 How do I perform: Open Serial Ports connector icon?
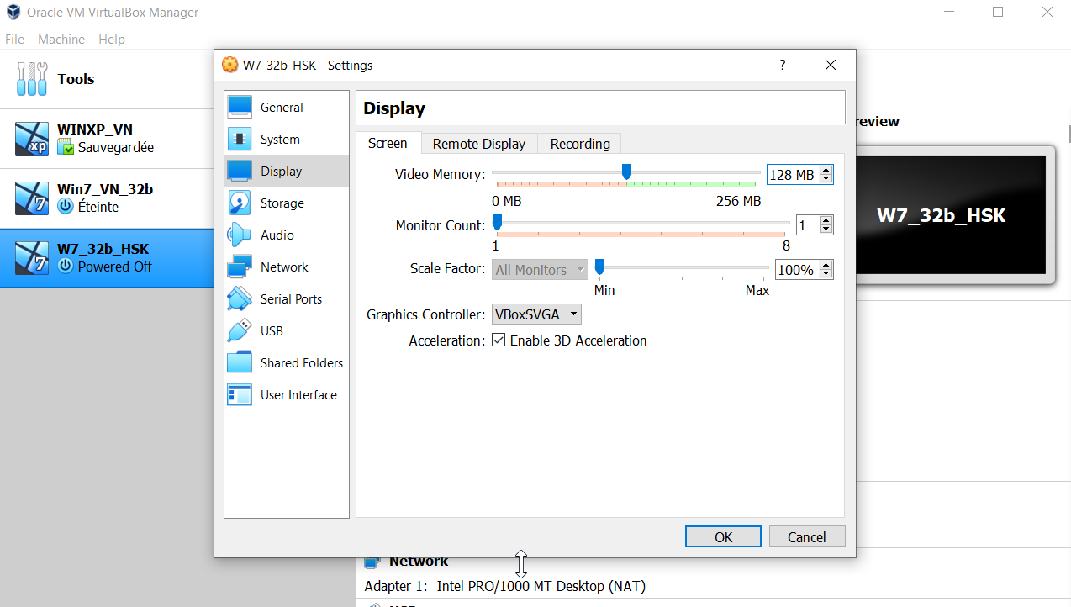tap(240, 298)
